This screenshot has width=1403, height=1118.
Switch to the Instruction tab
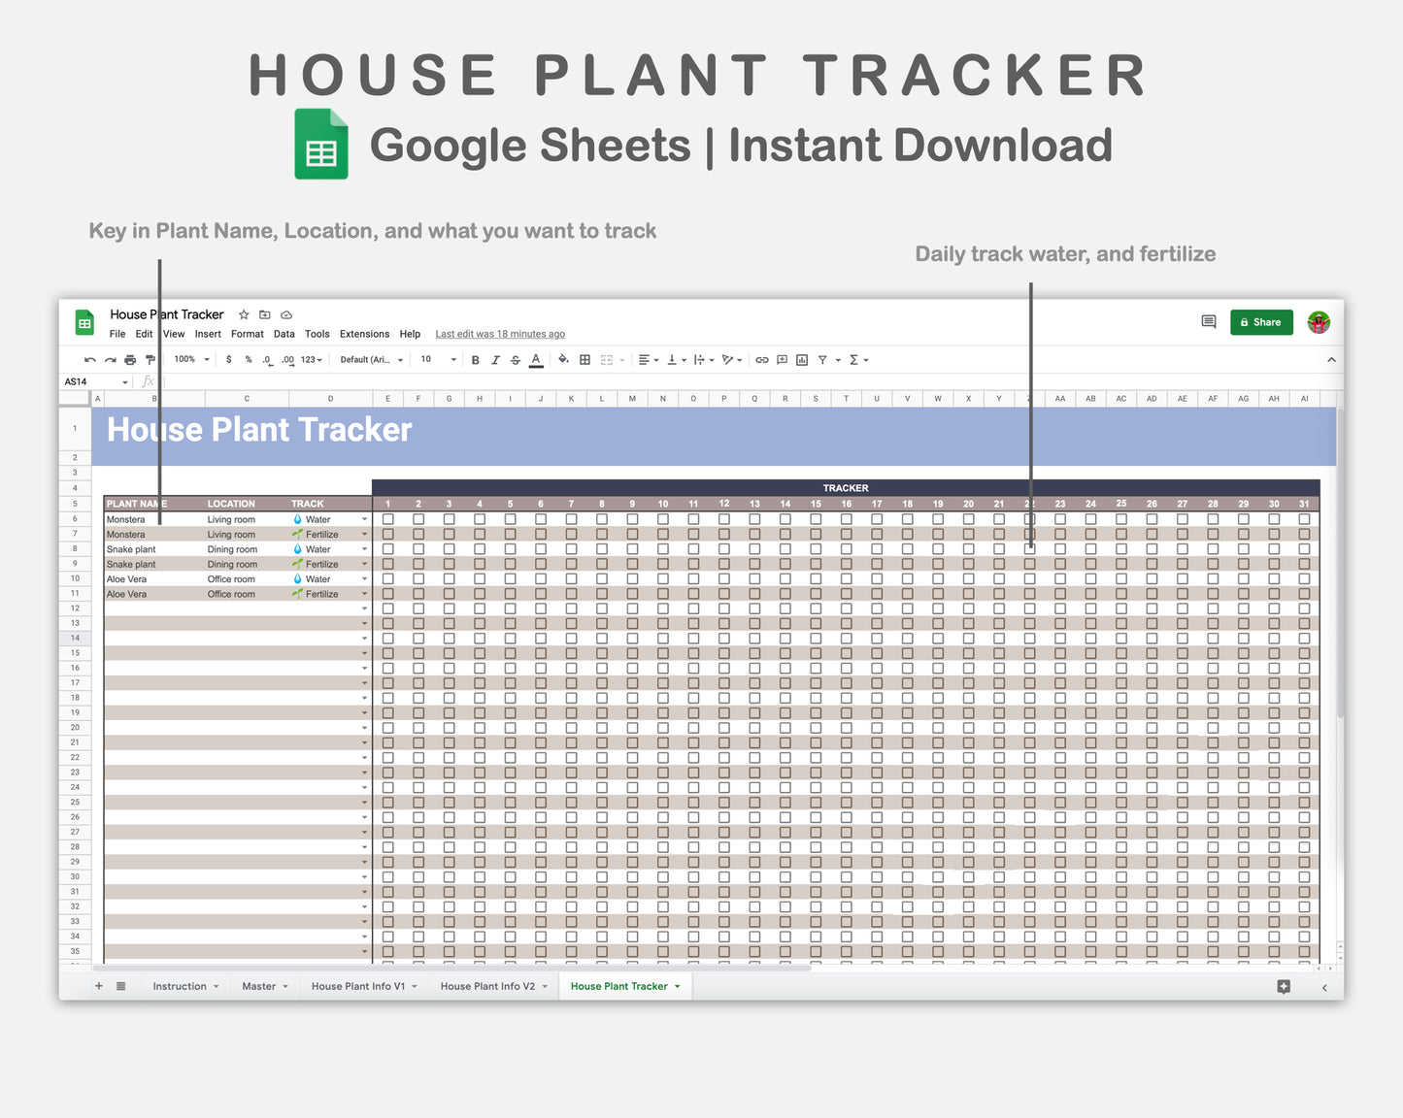[180, 986]
